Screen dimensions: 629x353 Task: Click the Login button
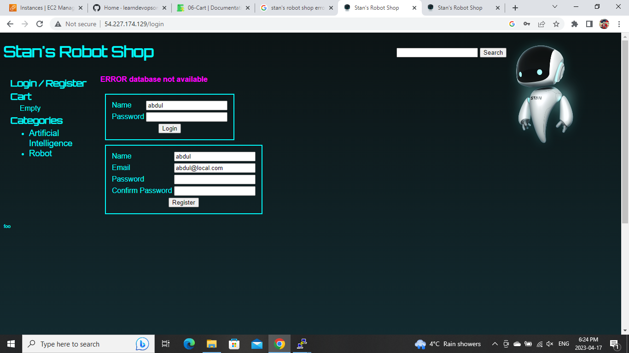[x=169, y=128]
